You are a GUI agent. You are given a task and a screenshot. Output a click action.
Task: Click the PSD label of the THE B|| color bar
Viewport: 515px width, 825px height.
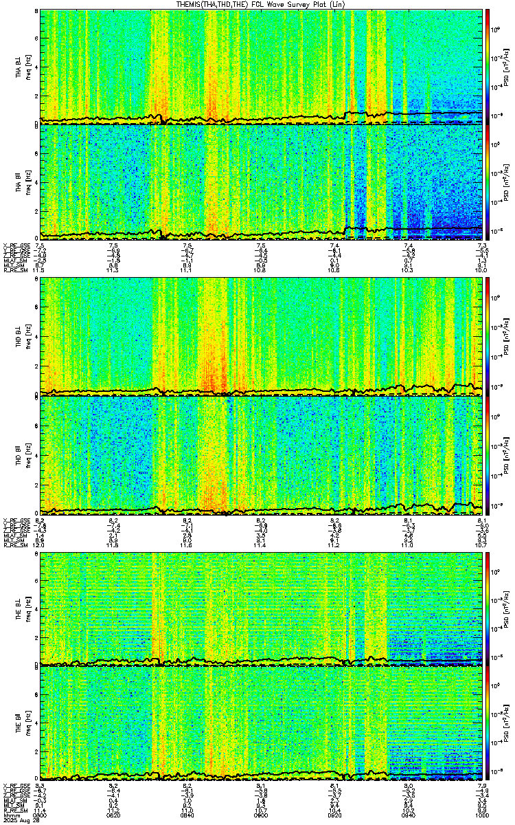pos(507,723)
